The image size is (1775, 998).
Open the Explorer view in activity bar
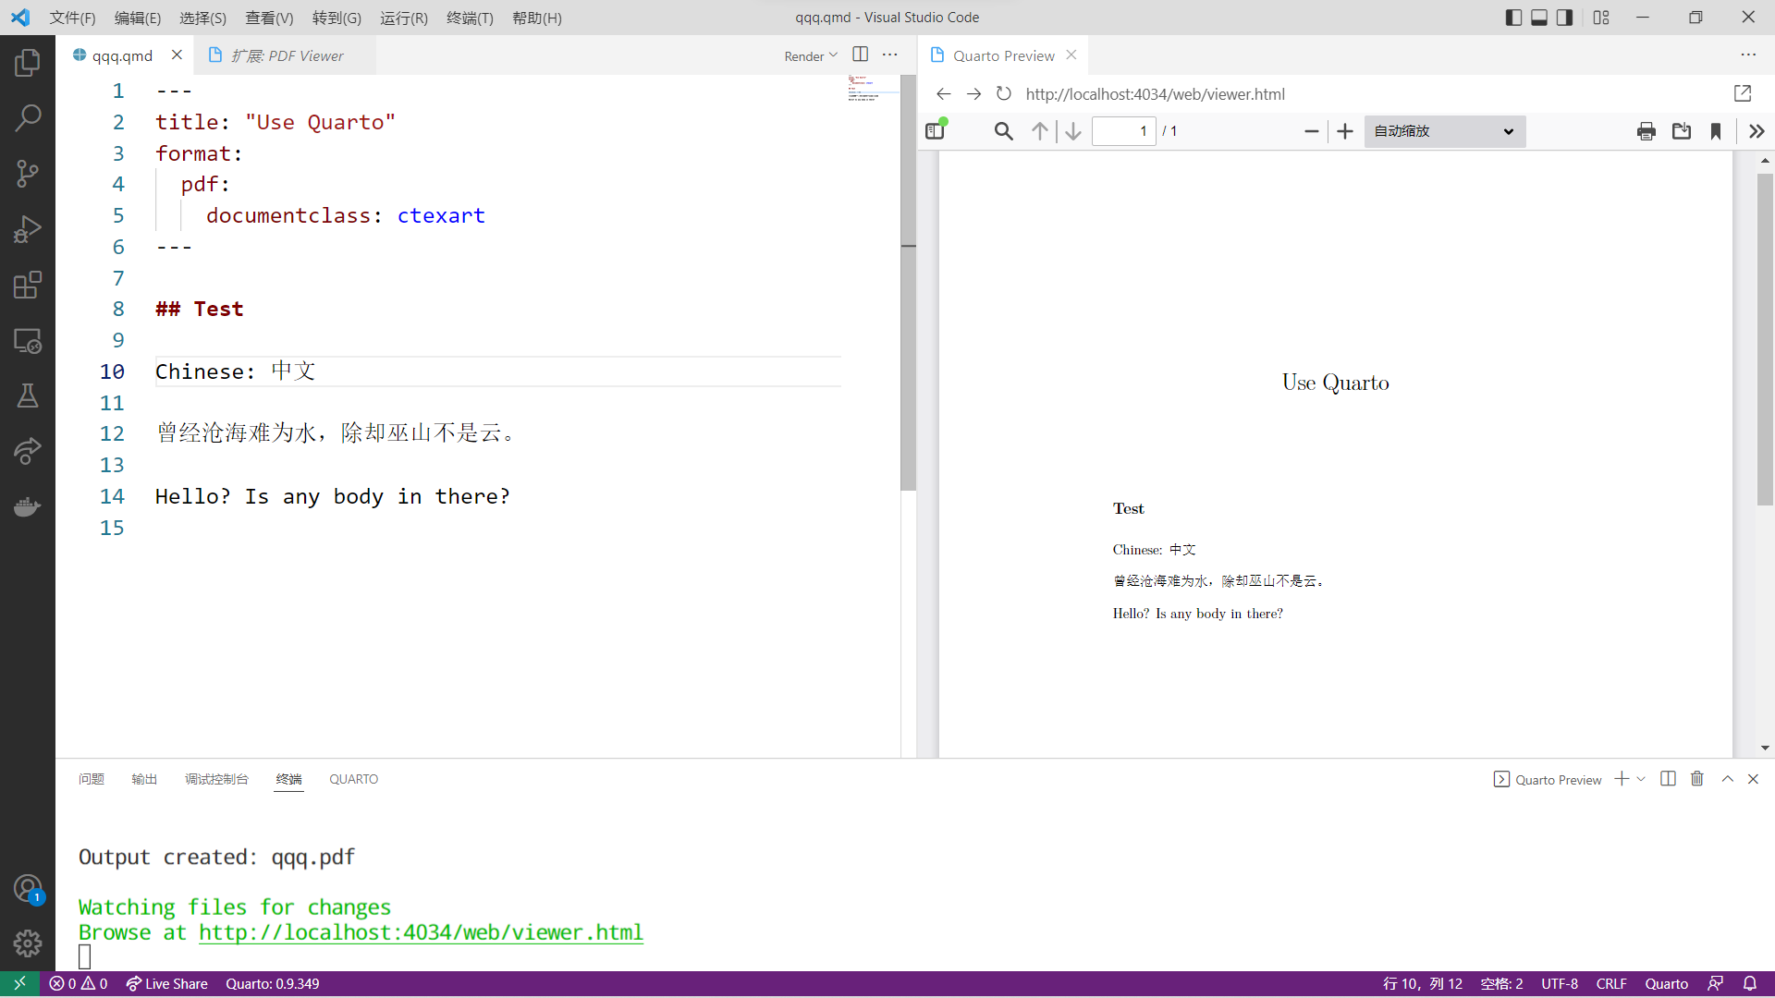[28, 62]
